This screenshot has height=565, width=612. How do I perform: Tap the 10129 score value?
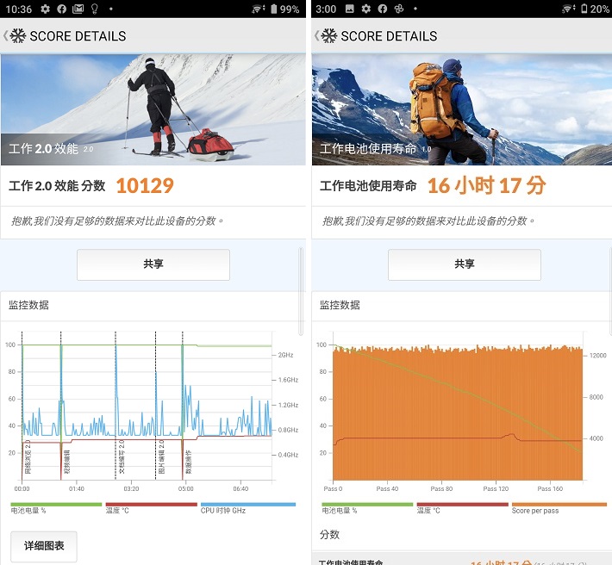[x=145, y=185]
